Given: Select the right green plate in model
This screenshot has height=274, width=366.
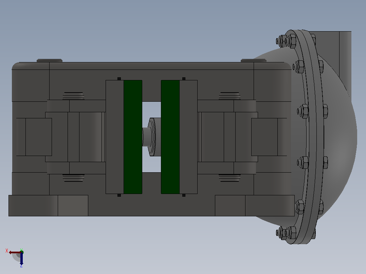Looking at the screenshot, I should pos(170,137).
